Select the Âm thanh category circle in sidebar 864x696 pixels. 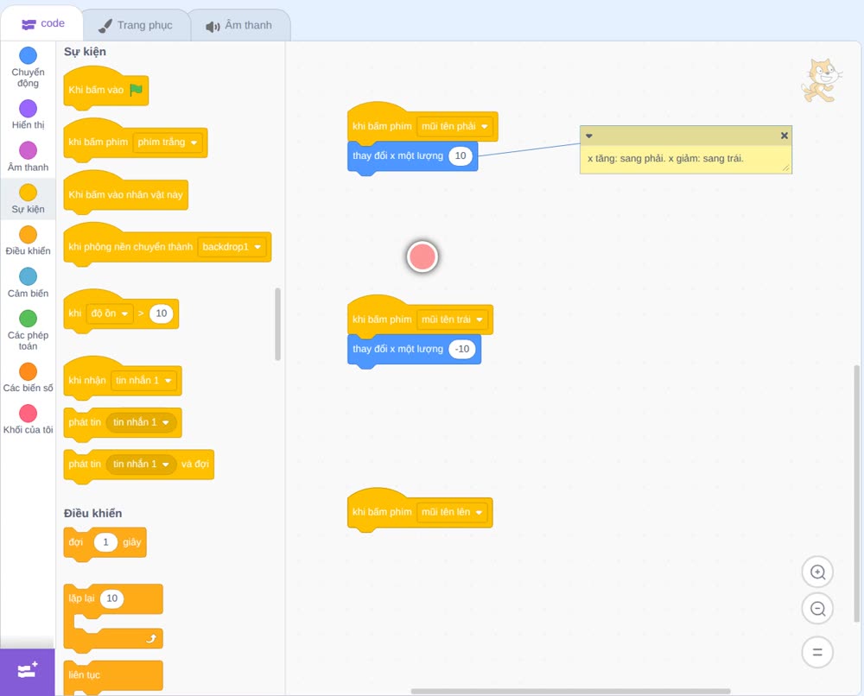(x=29, y=150)
